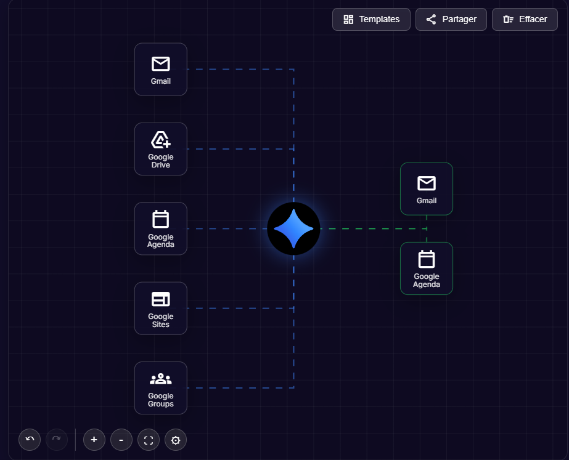Image resolution: width=569 pixels, height=460 pixels.
Task: Trigger the redo arrow
Action: [56, 440]
